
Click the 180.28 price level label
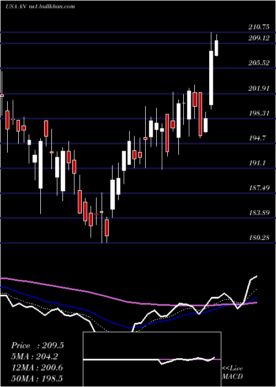pyautogui.click(x=259, y=238)
